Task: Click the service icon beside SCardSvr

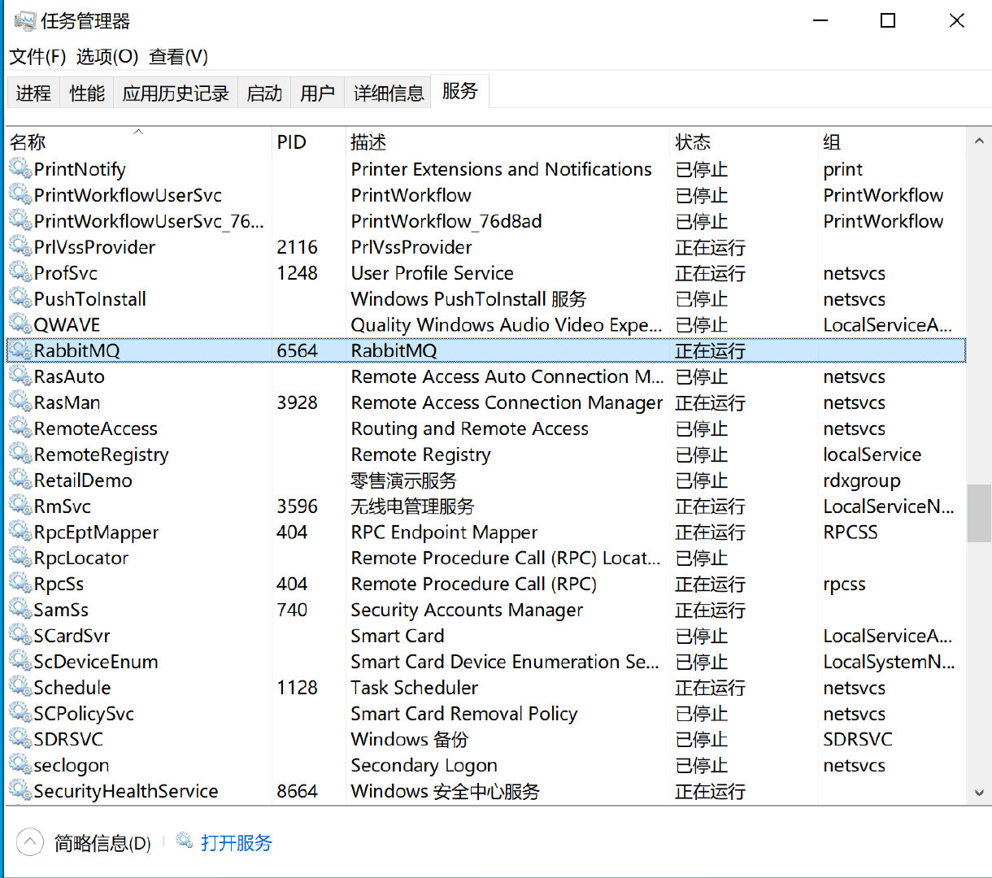Action: pyautogui.click(x=20, y=636)
